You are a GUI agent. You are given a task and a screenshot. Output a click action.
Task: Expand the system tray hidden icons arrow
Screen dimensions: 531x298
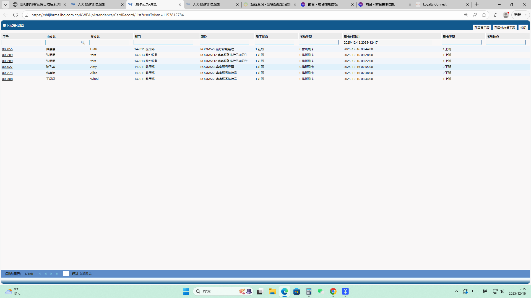click(x=457, y=291)
